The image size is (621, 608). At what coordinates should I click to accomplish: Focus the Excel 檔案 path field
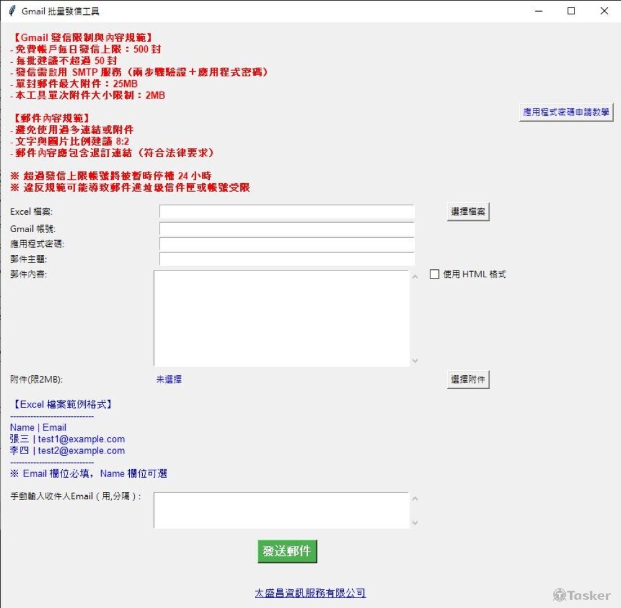(x=287, y=212)
